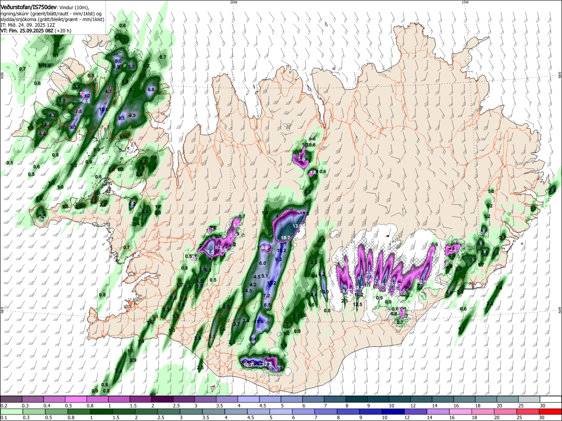562x421 pixels.
Task: Click the 19.7 precipitation value on the map
Action: [285, 238]
